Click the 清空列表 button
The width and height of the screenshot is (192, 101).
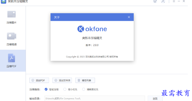click(85, 80)
